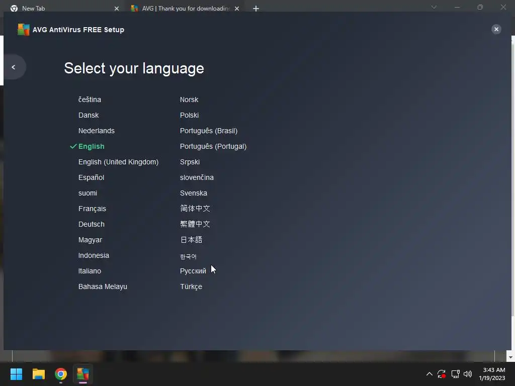
Task: Set language to slovenčina
Action: (x=197, y=177)
